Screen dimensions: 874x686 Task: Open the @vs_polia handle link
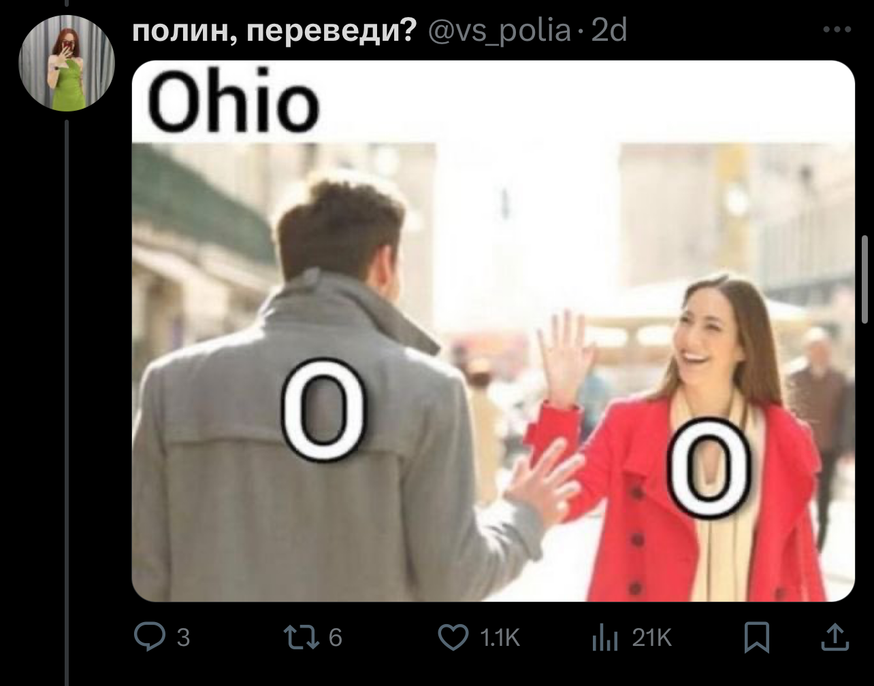[x=500, y=31]
